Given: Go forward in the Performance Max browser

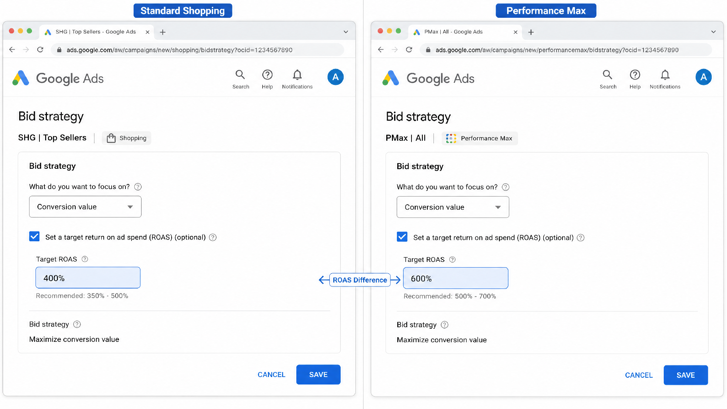Looking at the screenshot, I should (x=395, y=50).
